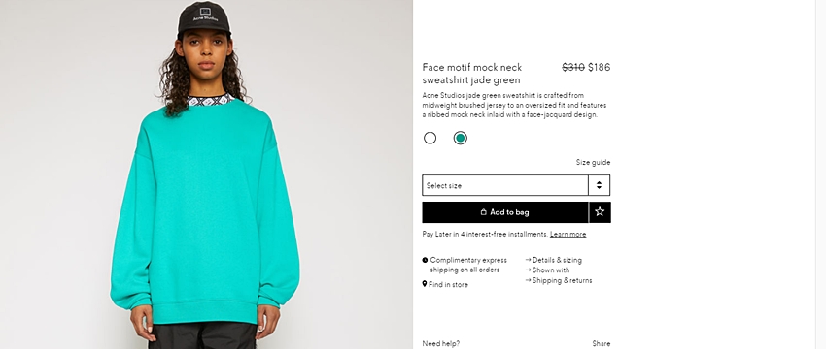Expand the Need help? section
Viewport: 826px width, 349px height.
(x=441, y=344)
